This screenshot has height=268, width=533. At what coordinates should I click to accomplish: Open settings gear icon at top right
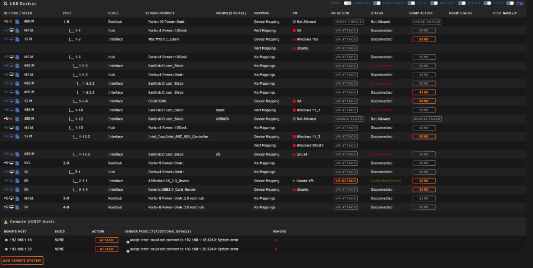click(x=521, y=4)
